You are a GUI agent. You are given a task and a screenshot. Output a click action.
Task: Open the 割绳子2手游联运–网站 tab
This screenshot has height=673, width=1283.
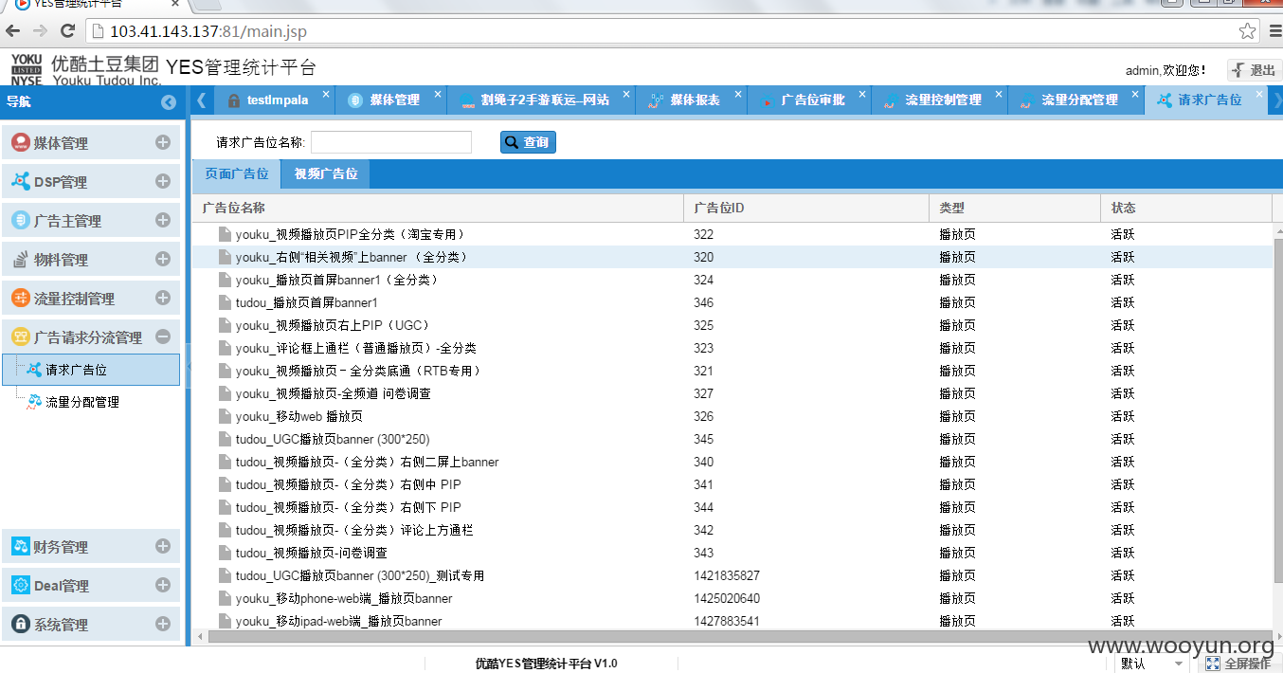tap(541, 100)
